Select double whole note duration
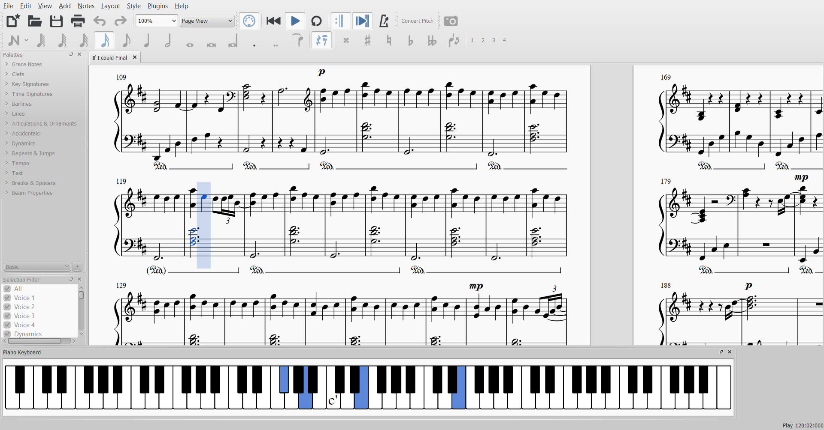 pyautogui.click(x=211, y=45)
